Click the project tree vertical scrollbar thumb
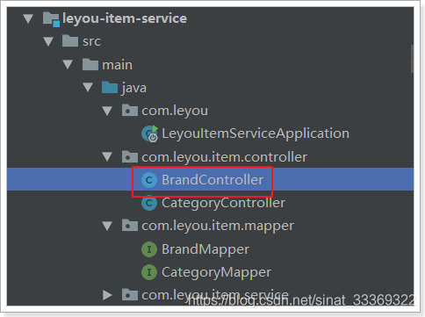The width and height of the screenshot is (425, 317). (x=412, y=59)
